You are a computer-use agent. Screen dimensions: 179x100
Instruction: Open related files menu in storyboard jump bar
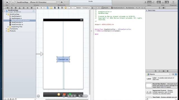[x=37, y=8]
